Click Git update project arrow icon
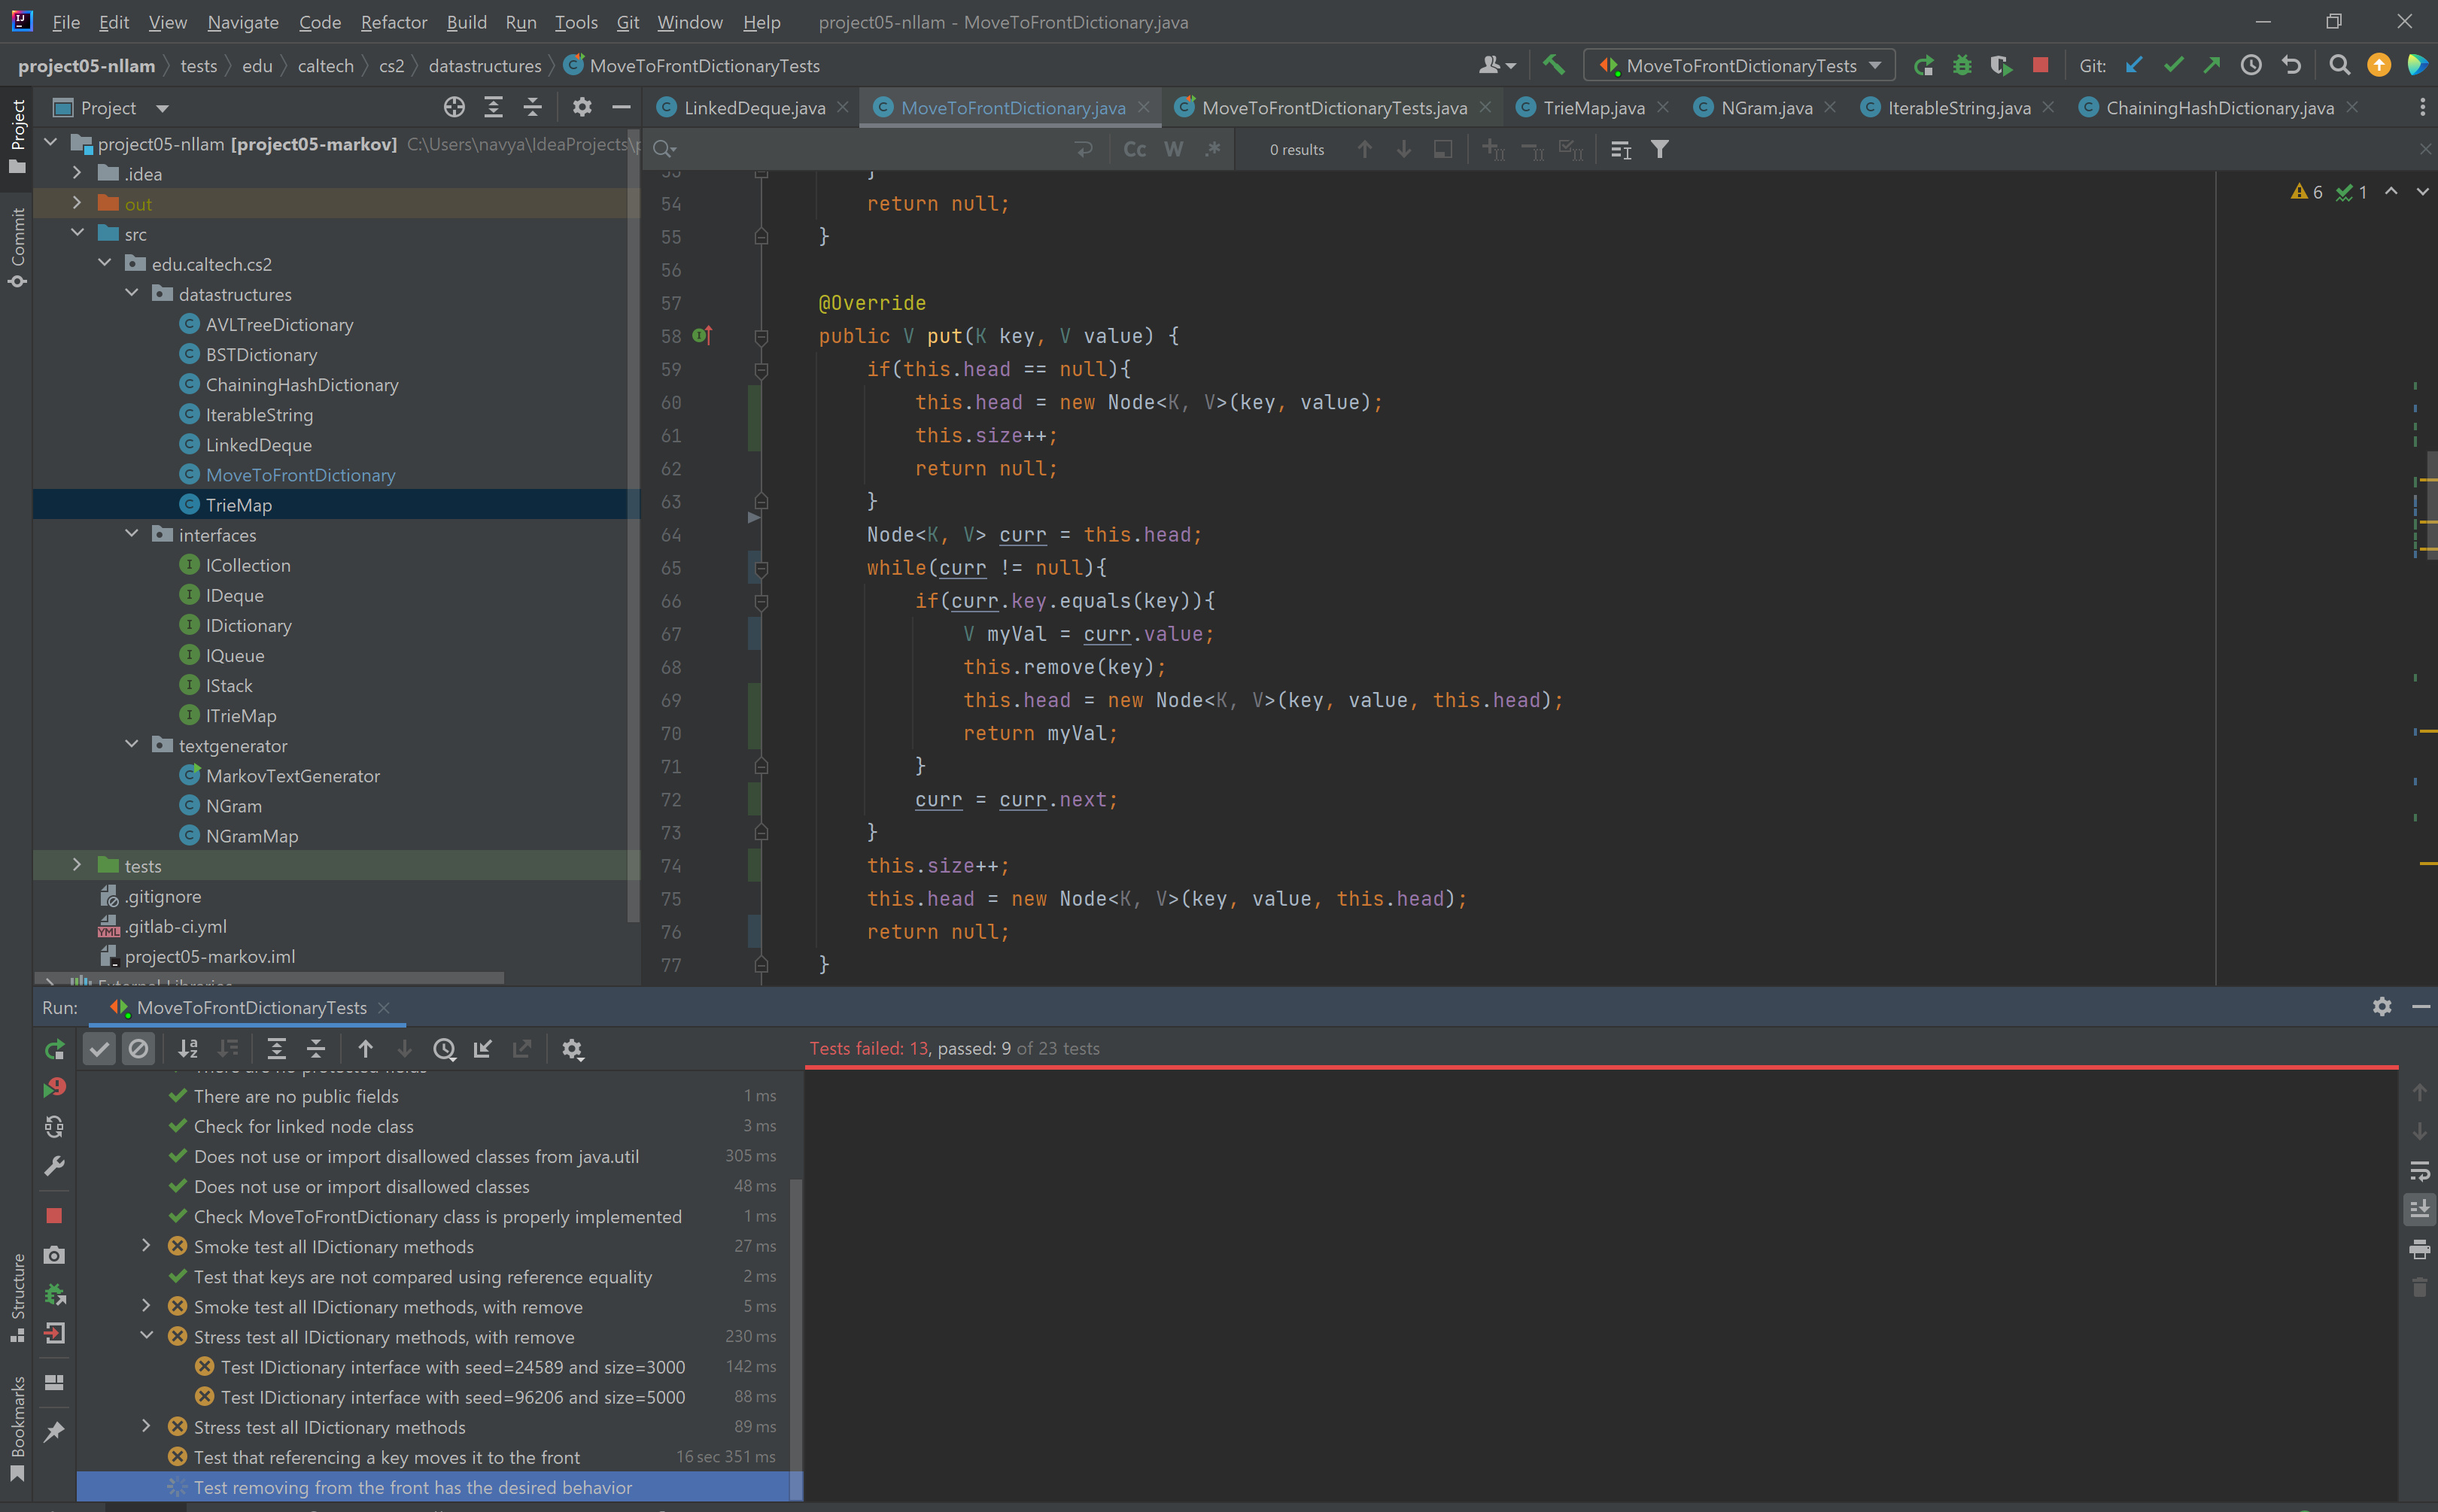Screen dimensions: 2438x1512 pos(2134,65)
